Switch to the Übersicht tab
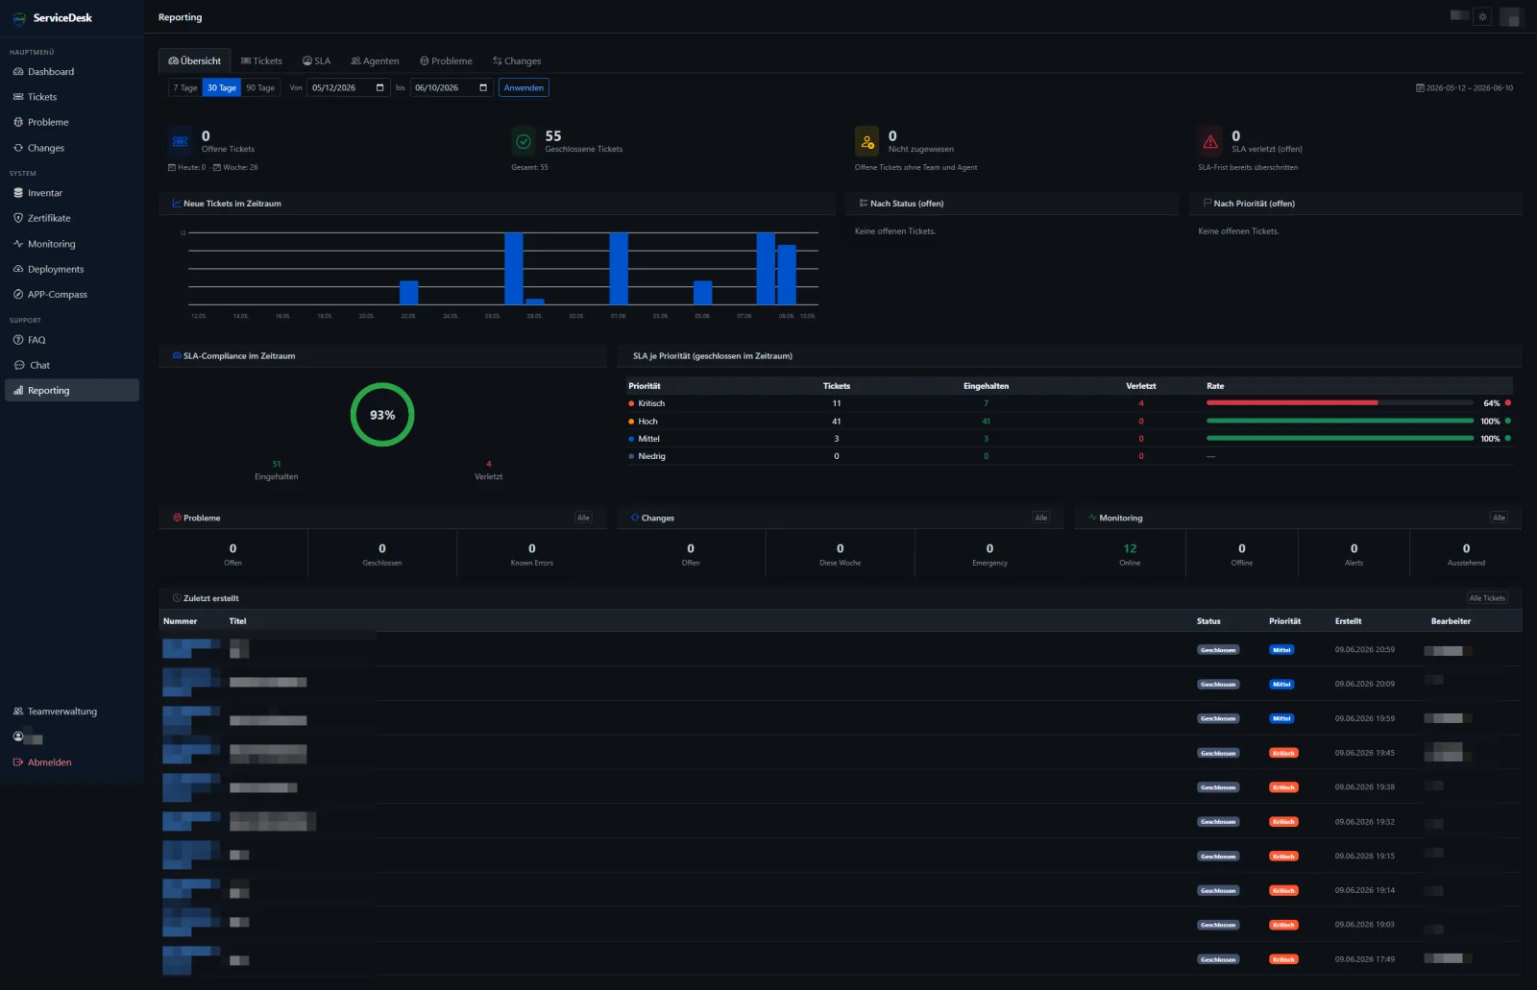Screen dimensions: 1537x990 point(195,60)
